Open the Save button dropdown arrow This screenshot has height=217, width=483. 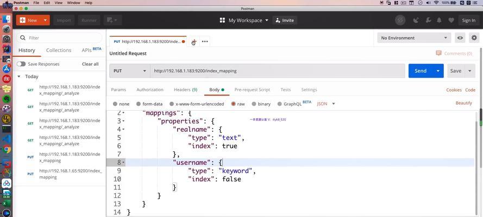coord(470,71)
